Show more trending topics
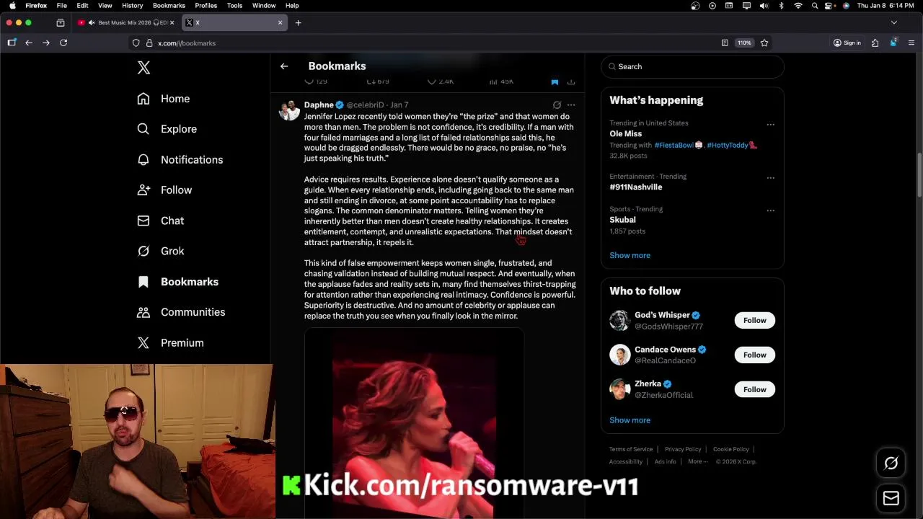 tap(630, 255)
